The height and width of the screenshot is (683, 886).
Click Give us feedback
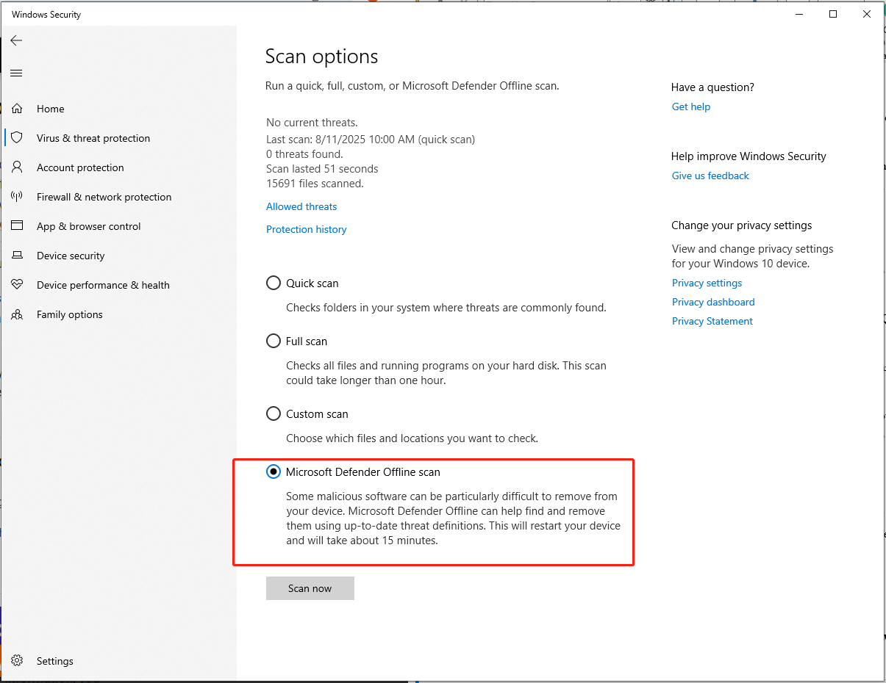pos(710,176)
